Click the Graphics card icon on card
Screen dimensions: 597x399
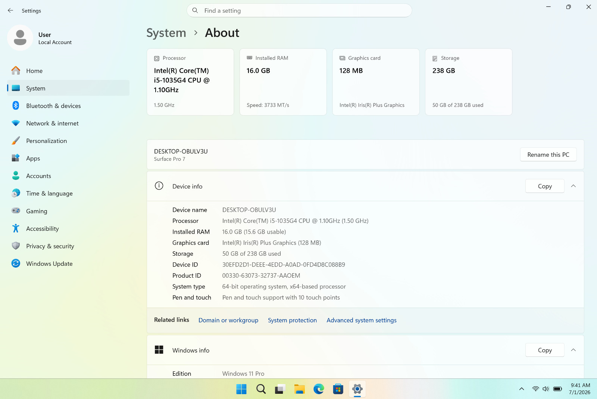tap(342, 58)
